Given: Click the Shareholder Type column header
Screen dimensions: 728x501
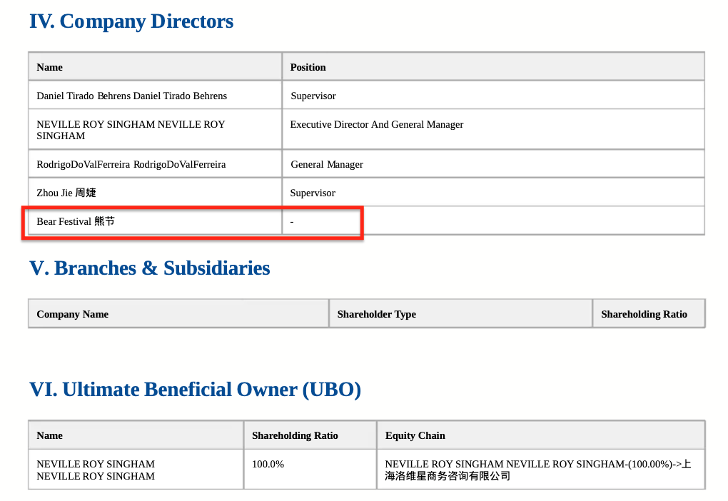Looking at the screenshot, I should point(376,314).
